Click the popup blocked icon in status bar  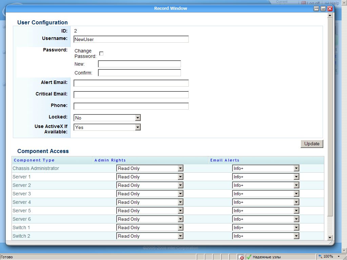click(x=241, y=257)
